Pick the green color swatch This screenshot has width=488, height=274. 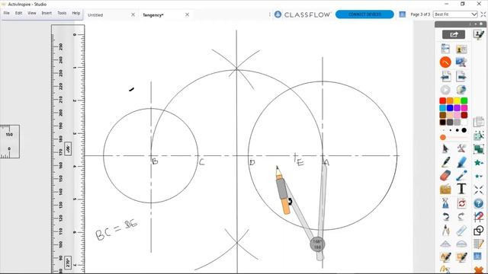click(464, 100)
